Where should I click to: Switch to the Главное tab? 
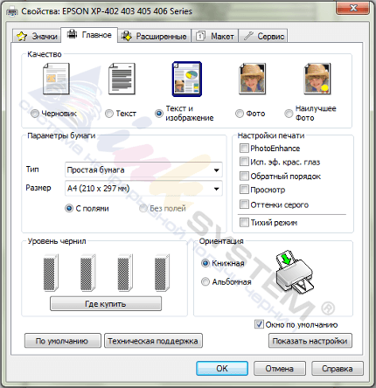tap(89, 35)
